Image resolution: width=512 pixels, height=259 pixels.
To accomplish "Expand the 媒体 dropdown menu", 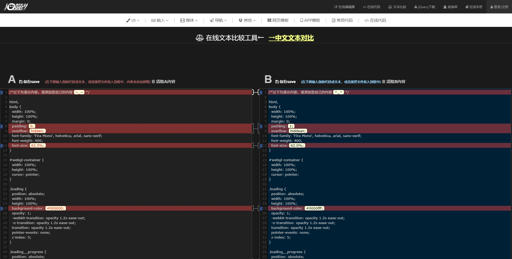I will 189,20.
